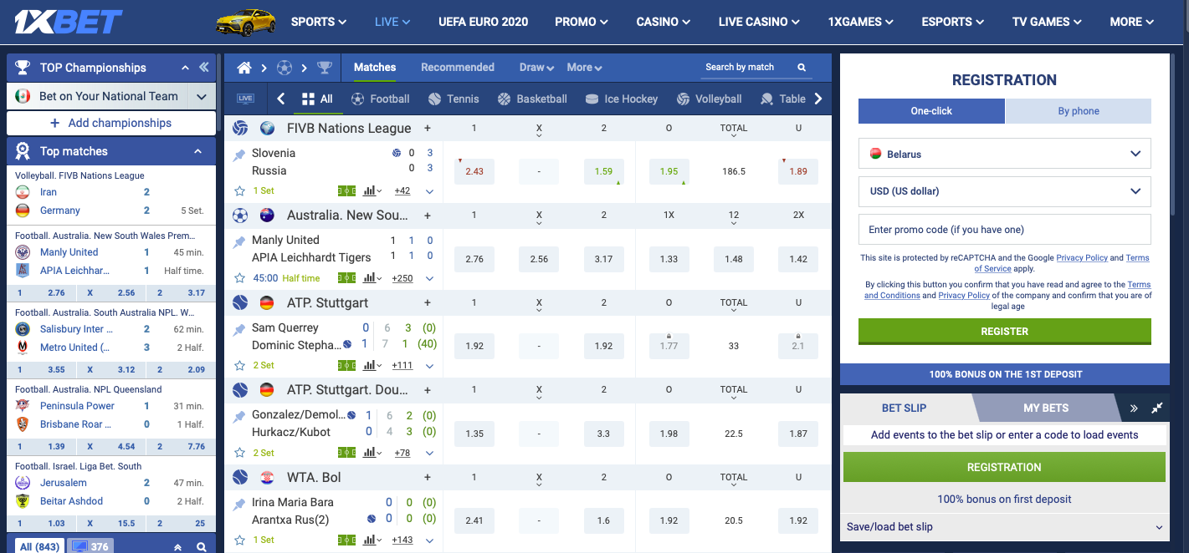Click double up arrows at sidebar bottom
The height and width of the screenshot is (553, 1189).
177,547
